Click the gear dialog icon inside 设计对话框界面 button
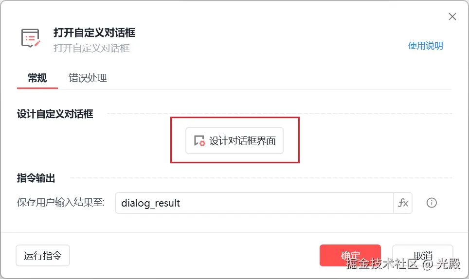The width and height of the screenshot is (469, 279). click(199, 140)
